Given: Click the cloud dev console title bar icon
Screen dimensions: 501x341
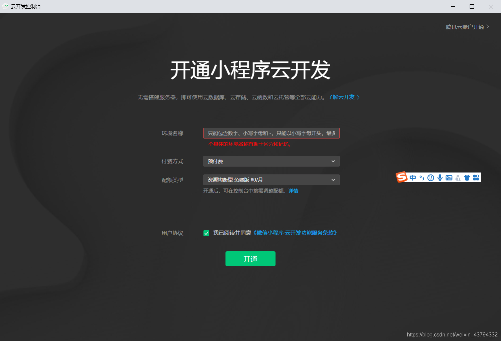Looking at the screenshot, I should pos(5,6).
